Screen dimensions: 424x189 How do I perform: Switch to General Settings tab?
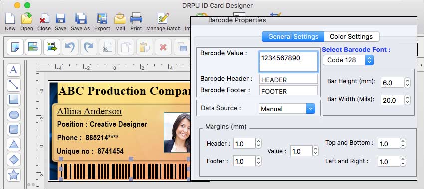point(293,37)
